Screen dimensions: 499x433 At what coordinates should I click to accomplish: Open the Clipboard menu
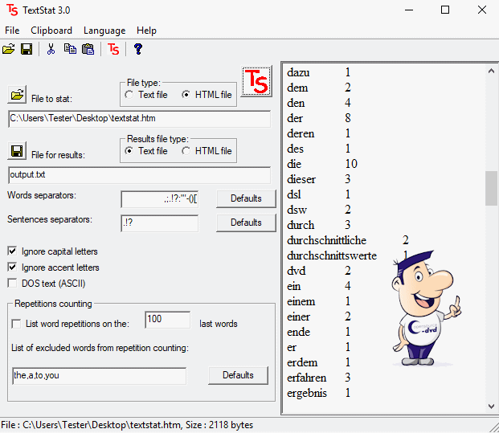click(x=51, y=31)
